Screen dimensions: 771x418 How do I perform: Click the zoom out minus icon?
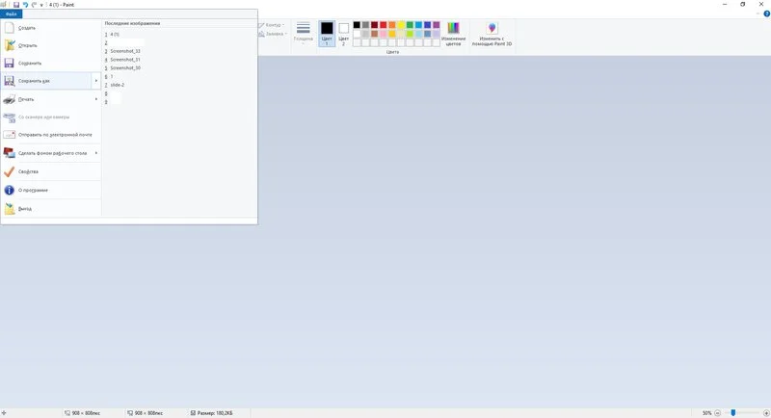[717, 413]
